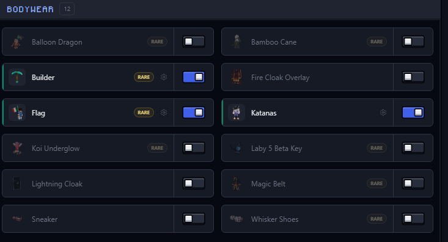Screen dimensions: 448x242
Task: Click the RARE badge on Flag
Action: pyautogui.click(x=144, y=112)
